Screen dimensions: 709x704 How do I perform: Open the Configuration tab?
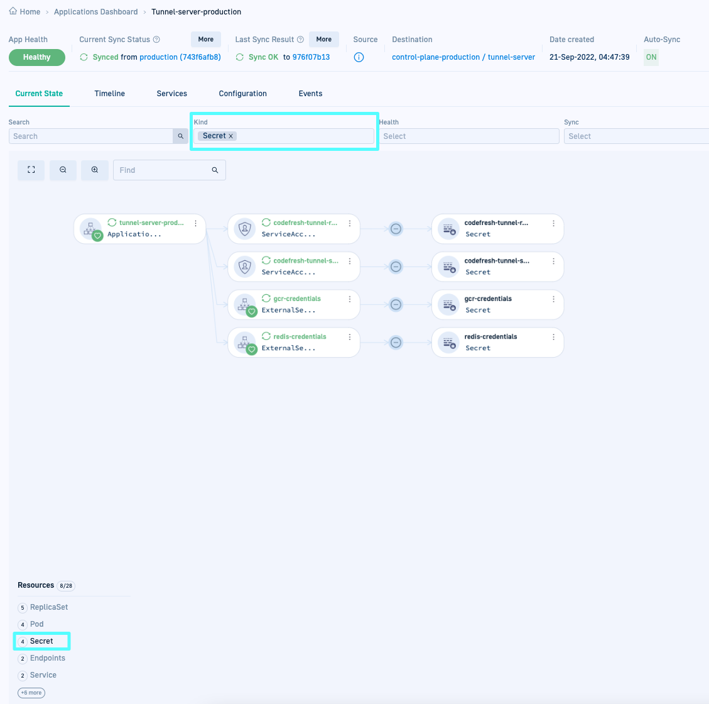(242, 94)
